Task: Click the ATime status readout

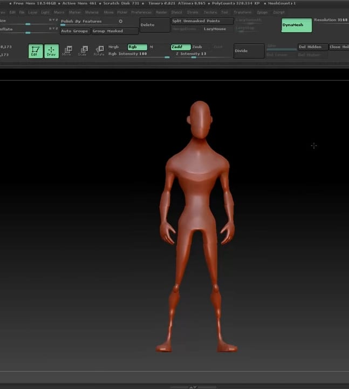Action: click(191, 3)
